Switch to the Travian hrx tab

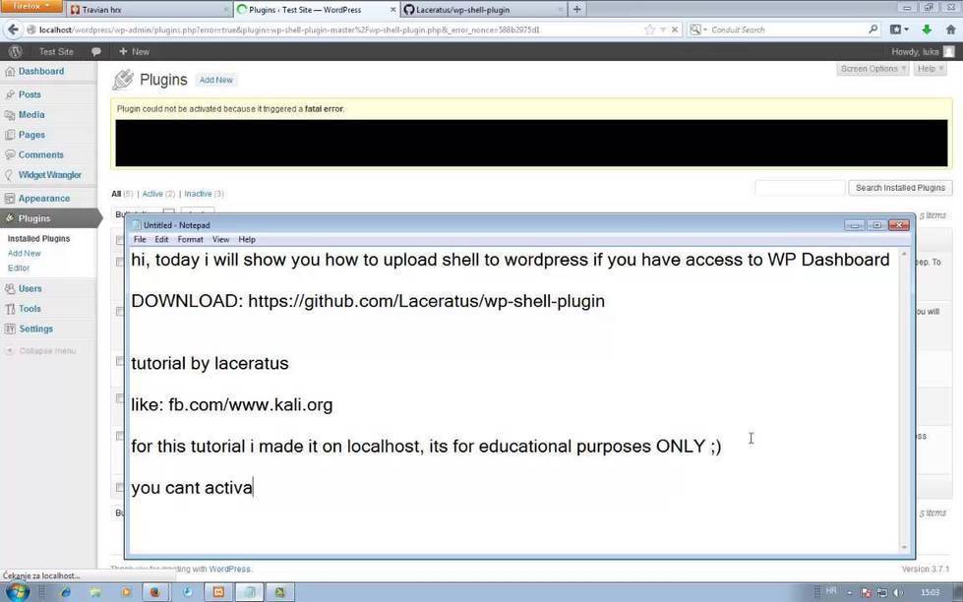[148, 9]
